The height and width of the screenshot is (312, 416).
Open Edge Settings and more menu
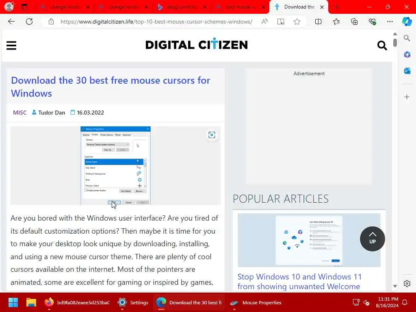pyautogui.click(x=390, y=22)
